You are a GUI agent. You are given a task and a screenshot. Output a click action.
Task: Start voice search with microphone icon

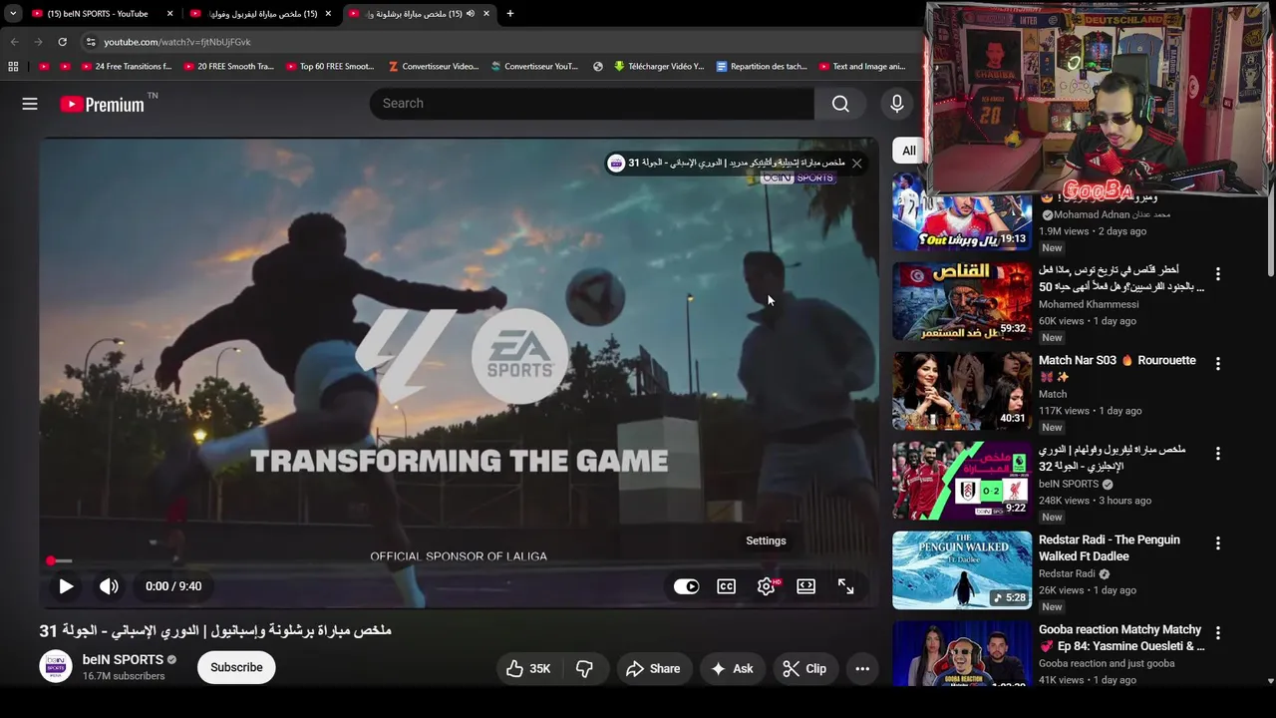pos(896,104)
